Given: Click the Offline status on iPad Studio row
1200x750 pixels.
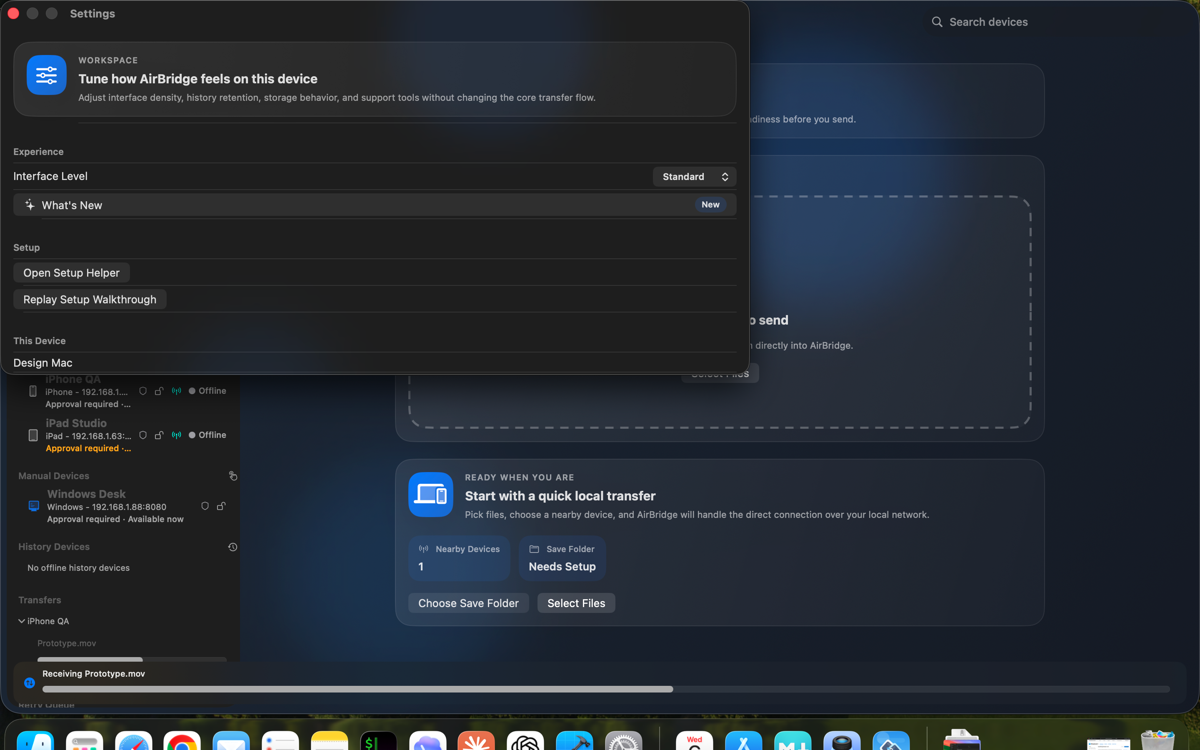Looking at the screenshot, I should [207, 435].
